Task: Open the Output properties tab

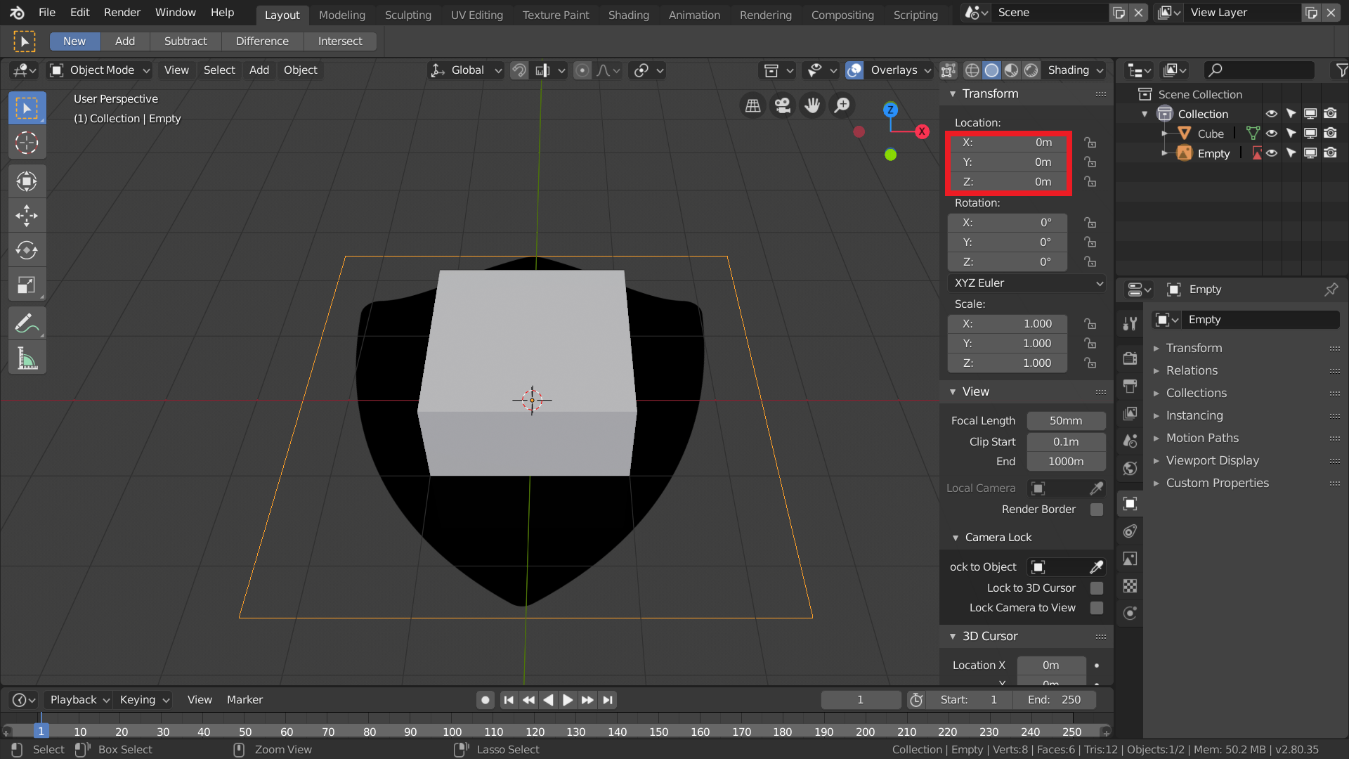Action: click(x=1130, y=386)
